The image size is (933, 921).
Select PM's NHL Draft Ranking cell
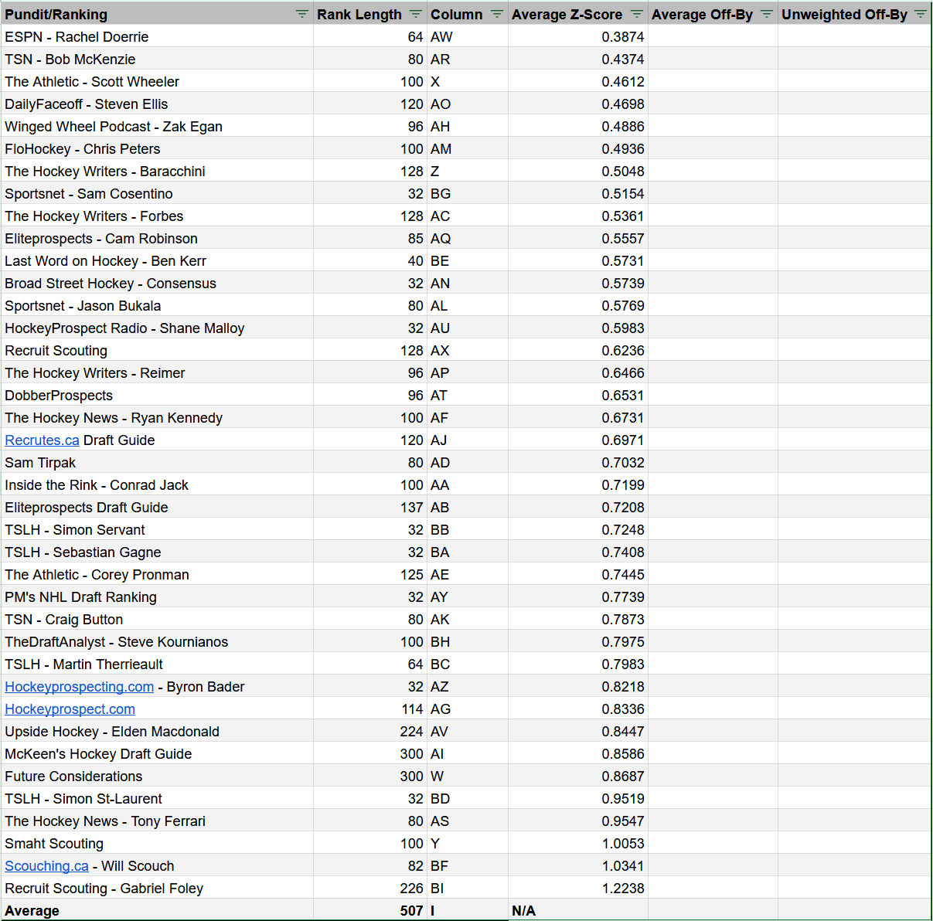[x=157, y=596]
